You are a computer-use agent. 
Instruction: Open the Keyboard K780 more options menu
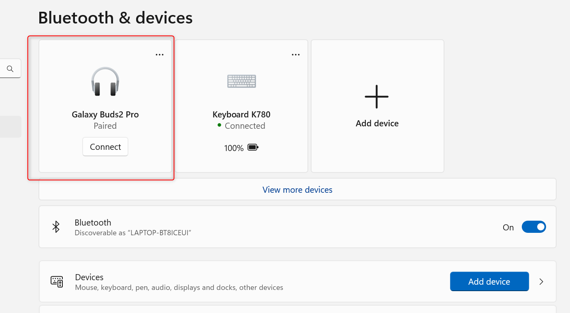pos(296,55)
